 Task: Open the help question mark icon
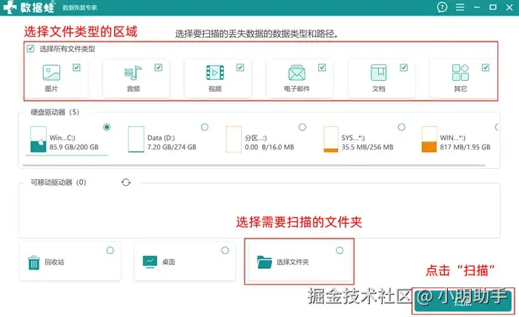click(x=442, y=7)
